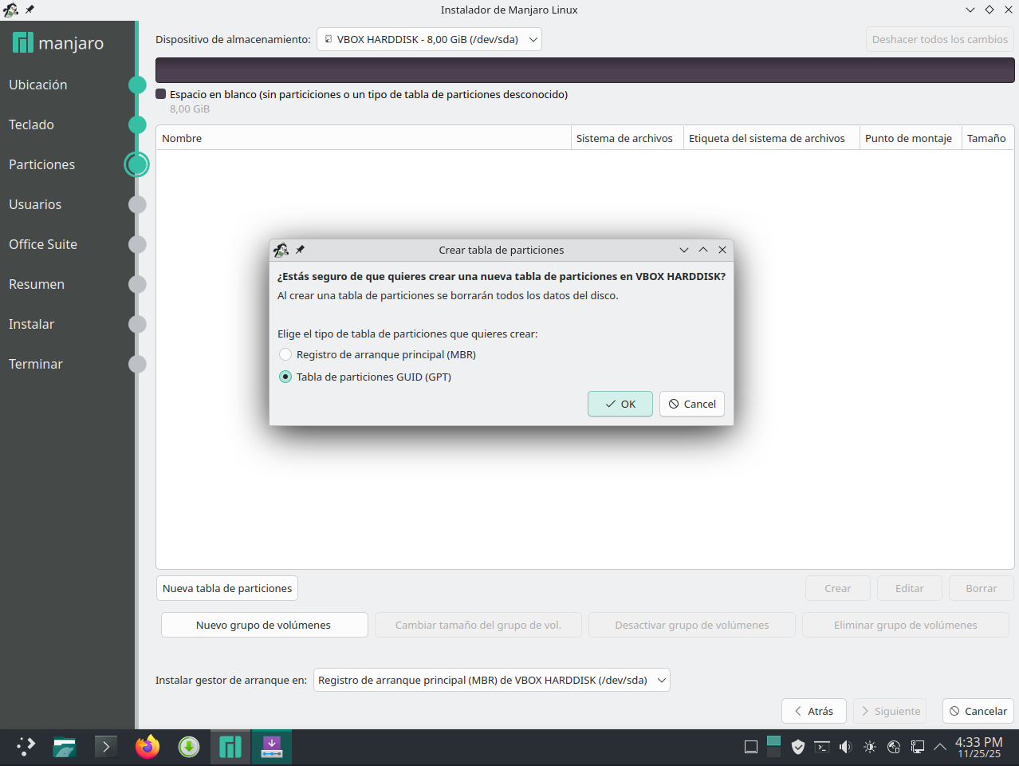Open the file manager in taskbar
The image size is (1019, 766).
coord(65,747)
